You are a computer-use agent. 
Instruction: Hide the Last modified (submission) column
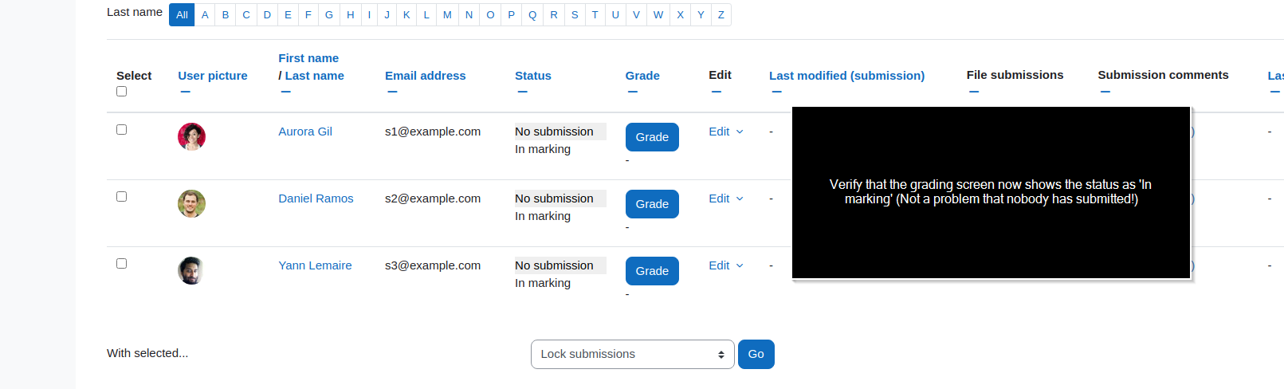pos(776,92)
